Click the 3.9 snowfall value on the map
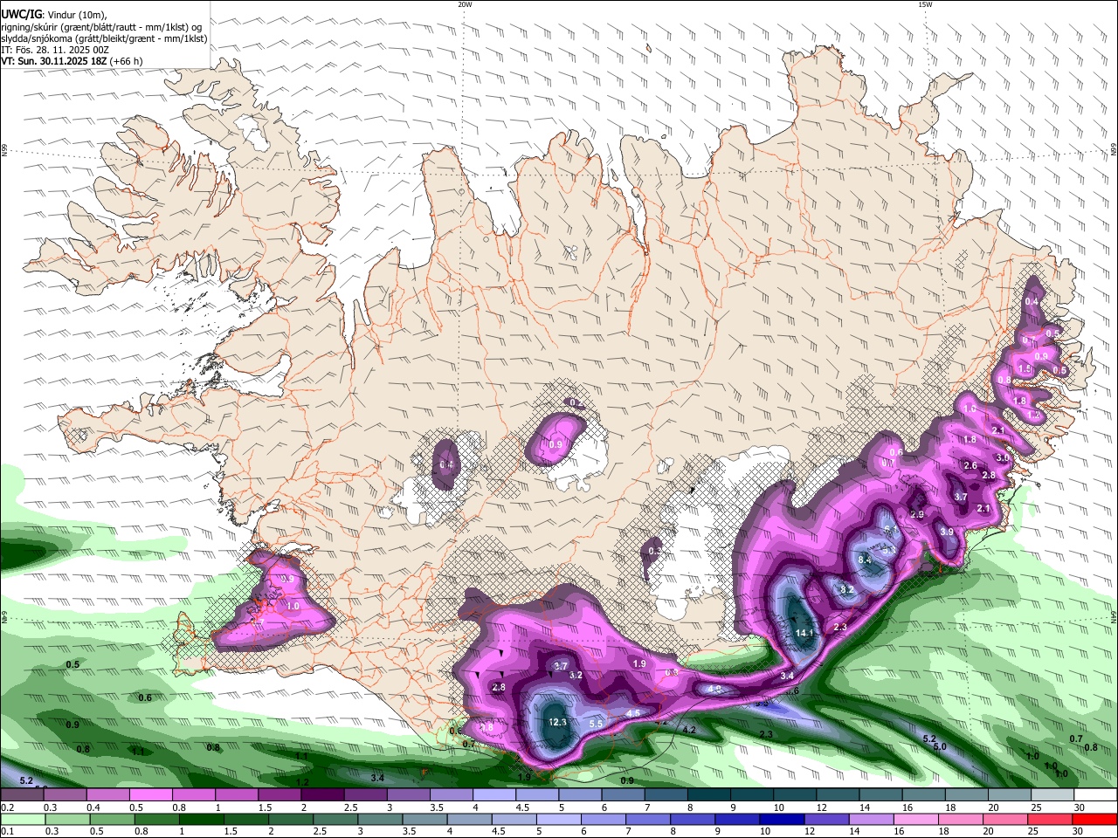 [x=947, y=532]
